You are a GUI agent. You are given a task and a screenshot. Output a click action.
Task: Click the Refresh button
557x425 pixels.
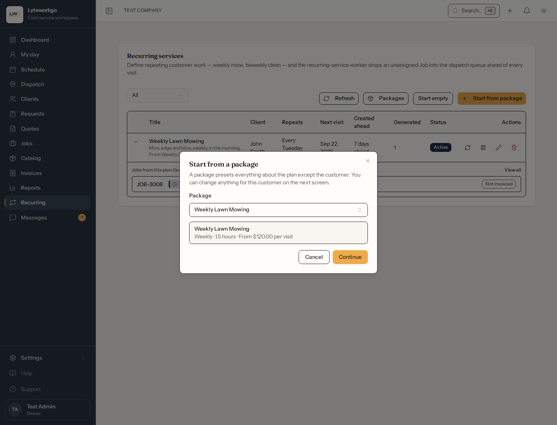[x=339, y=99]
